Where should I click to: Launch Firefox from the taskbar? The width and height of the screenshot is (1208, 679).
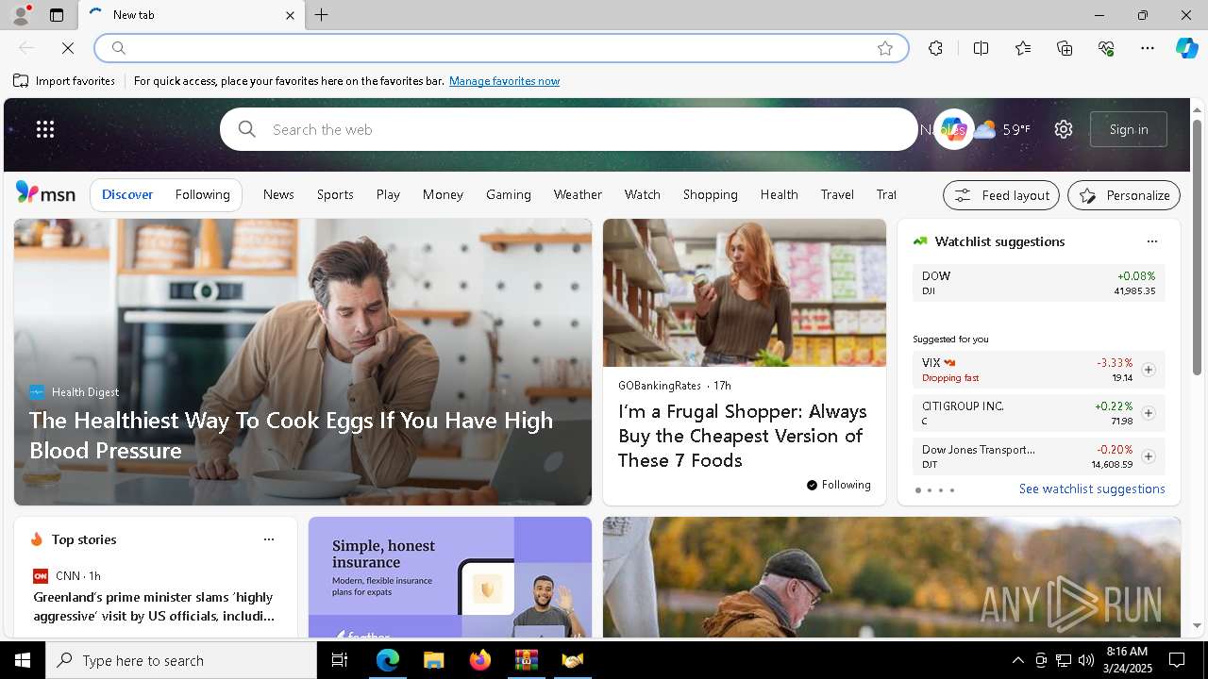[x=479, y=660]
